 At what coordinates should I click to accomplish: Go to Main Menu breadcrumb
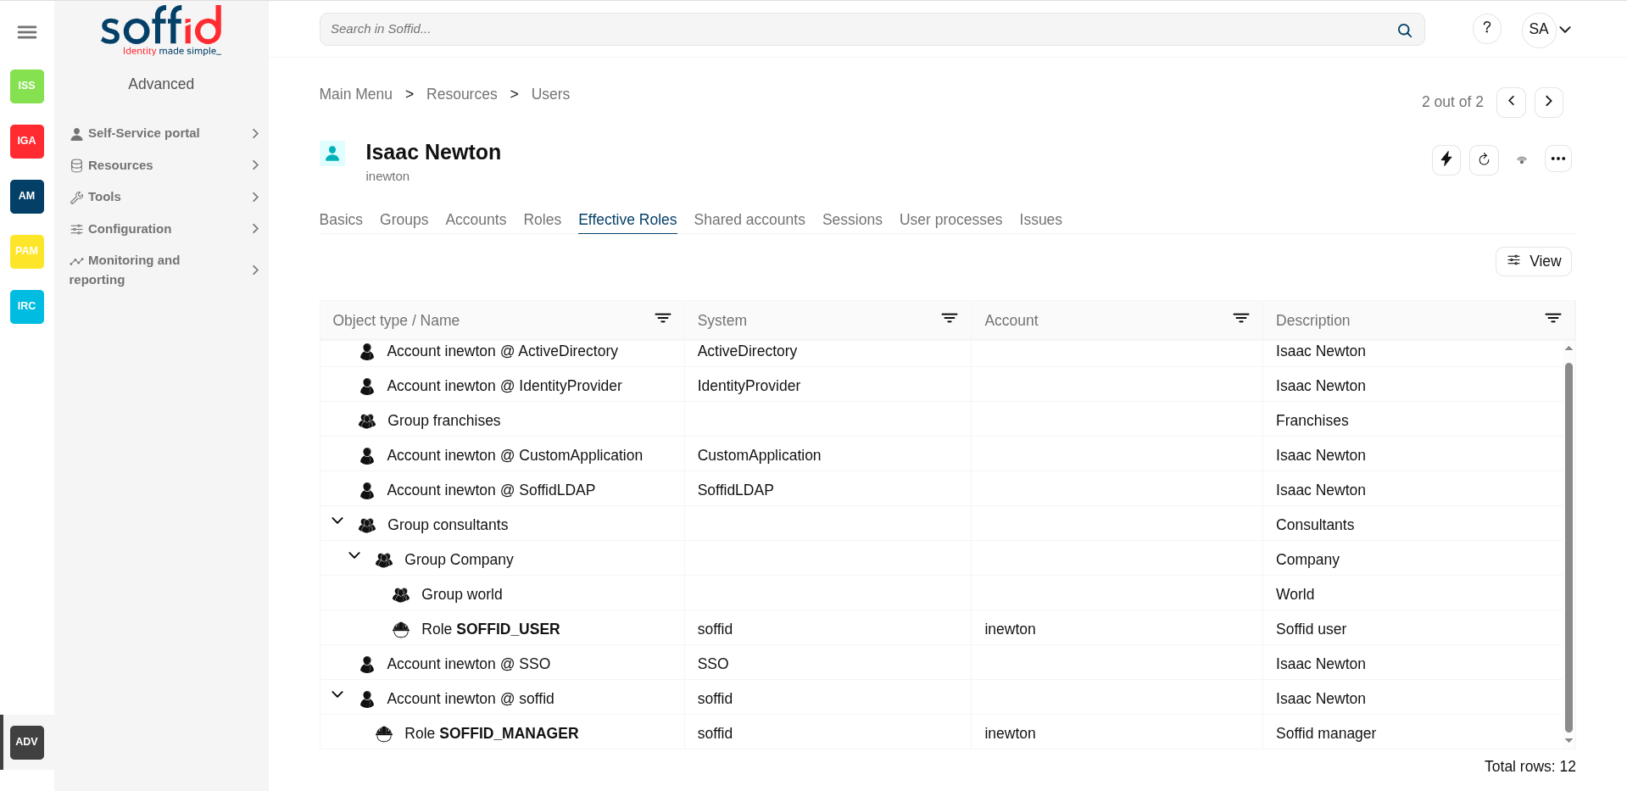(356, 94)
